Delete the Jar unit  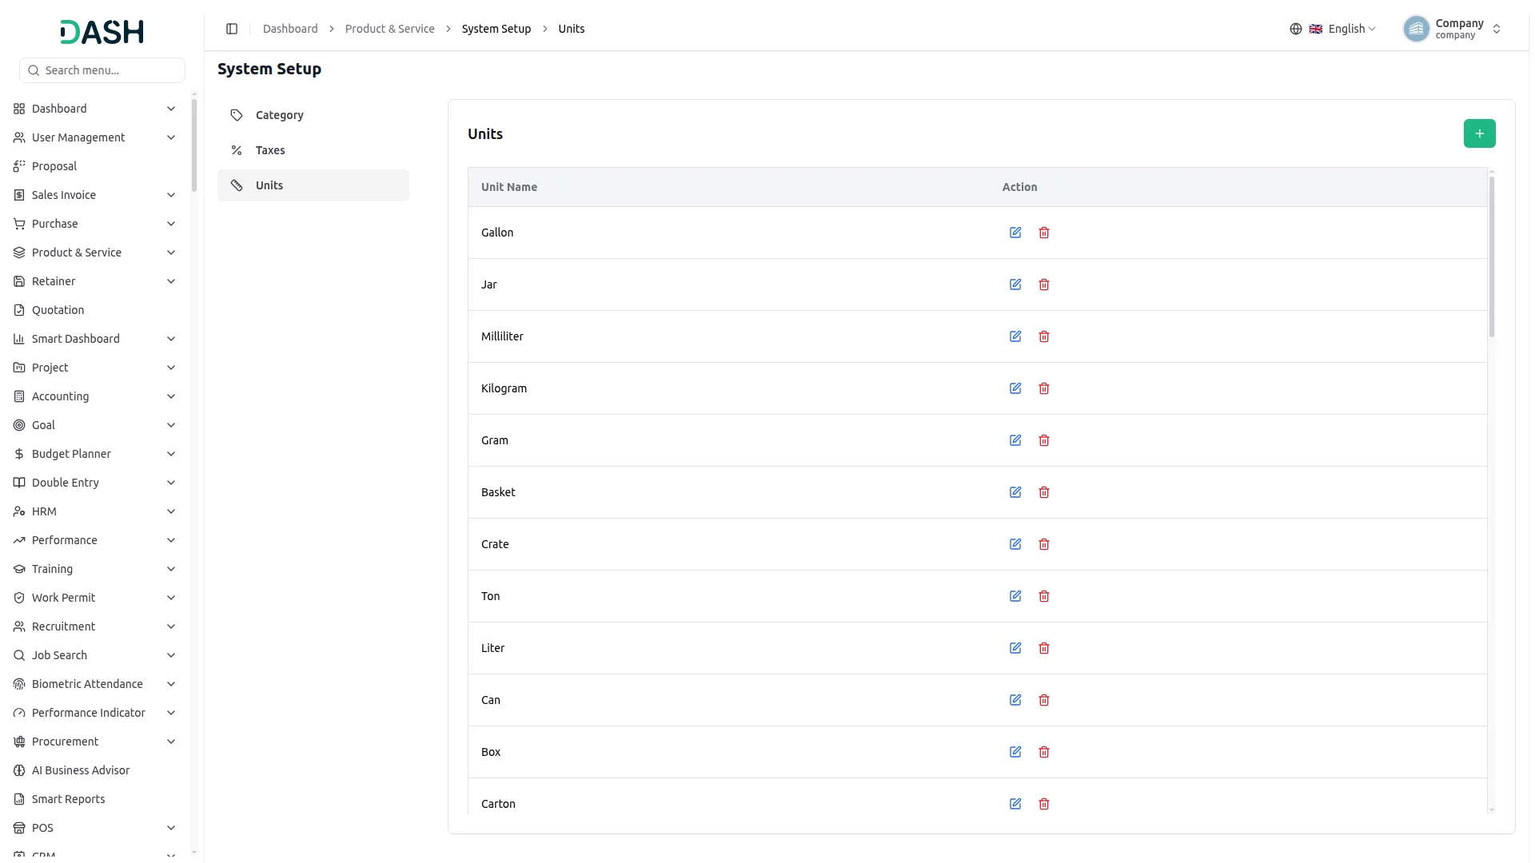1044,284
